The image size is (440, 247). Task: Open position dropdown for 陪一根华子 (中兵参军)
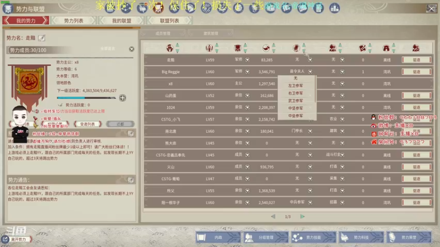tap(310, 203)
